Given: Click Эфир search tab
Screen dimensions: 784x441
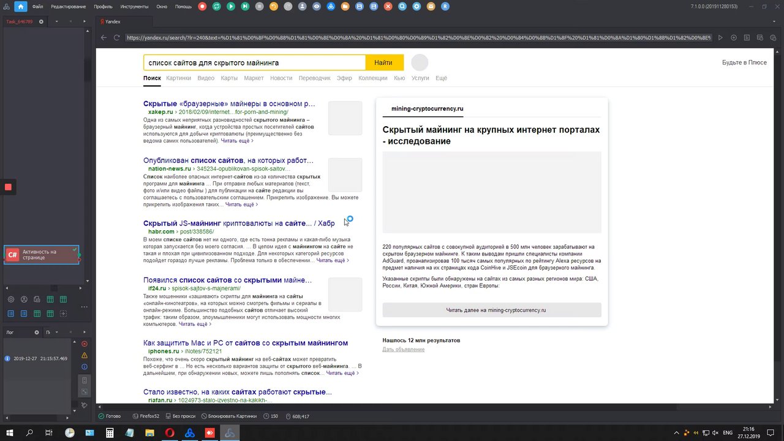Looking at the screenshot, I should (344, 78).
